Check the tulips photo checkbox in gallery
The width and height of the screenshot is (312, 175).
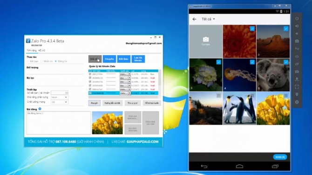click(x=286, y=96)
